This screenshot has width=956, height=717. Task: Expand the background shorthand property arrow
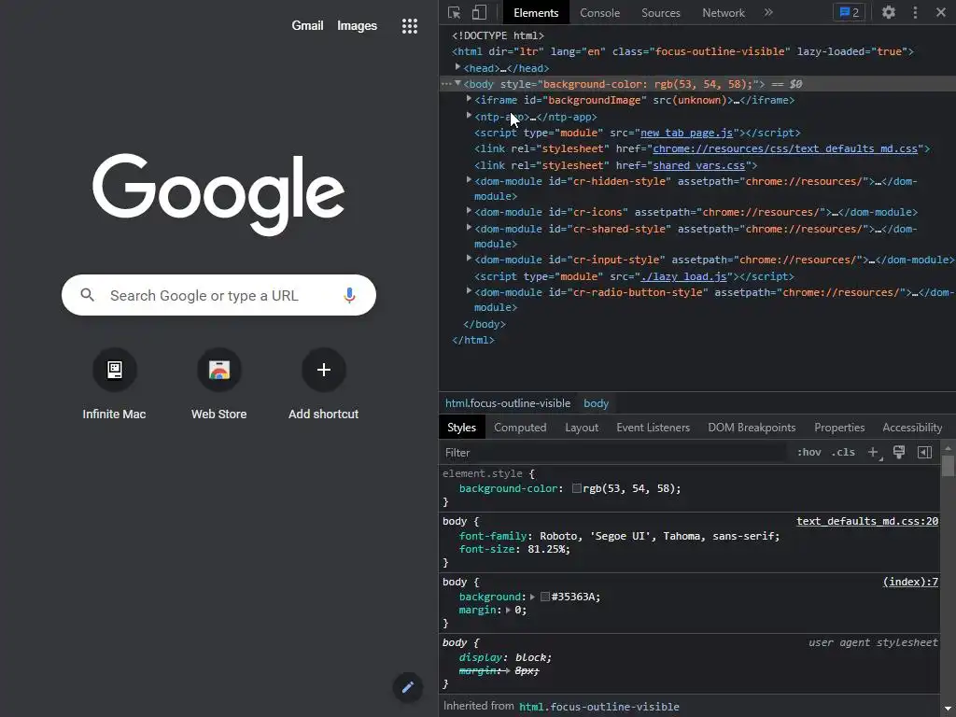[532, 597]
